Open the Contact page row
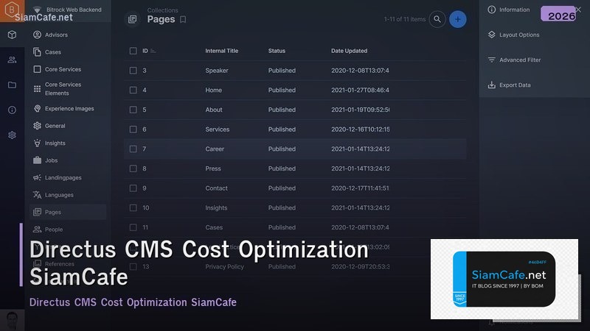590x331 pixels. pyautogui.click(x=296, y=188)
